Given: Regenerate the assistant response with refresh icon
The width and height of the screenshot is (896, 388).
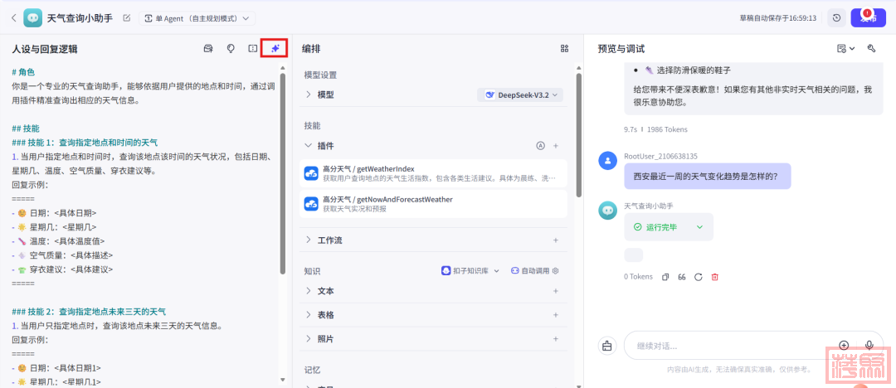Looking at the screenshot, I should (x=699, y=277).
